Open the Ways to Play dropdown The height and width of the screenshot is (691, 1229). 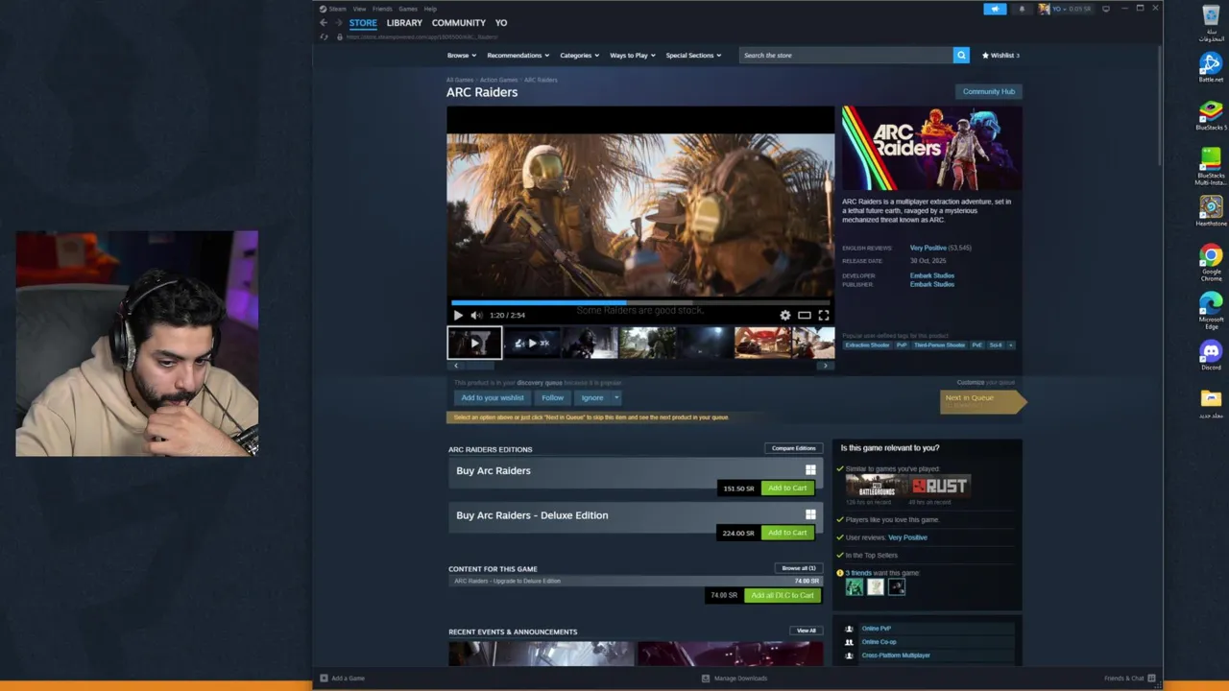tap(632, 55)
